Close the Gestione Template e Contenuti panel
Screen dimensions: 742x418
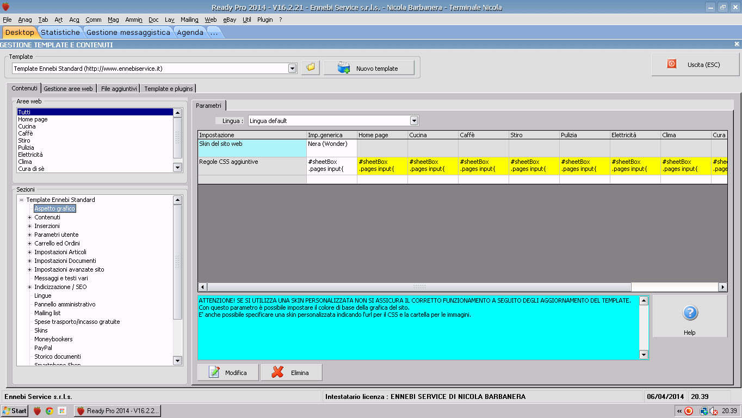pyautogui.click(x=737, y=44)
